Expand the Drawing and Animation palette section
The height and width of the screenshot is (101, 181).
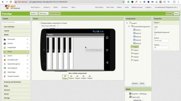click(x=16, y=82)
